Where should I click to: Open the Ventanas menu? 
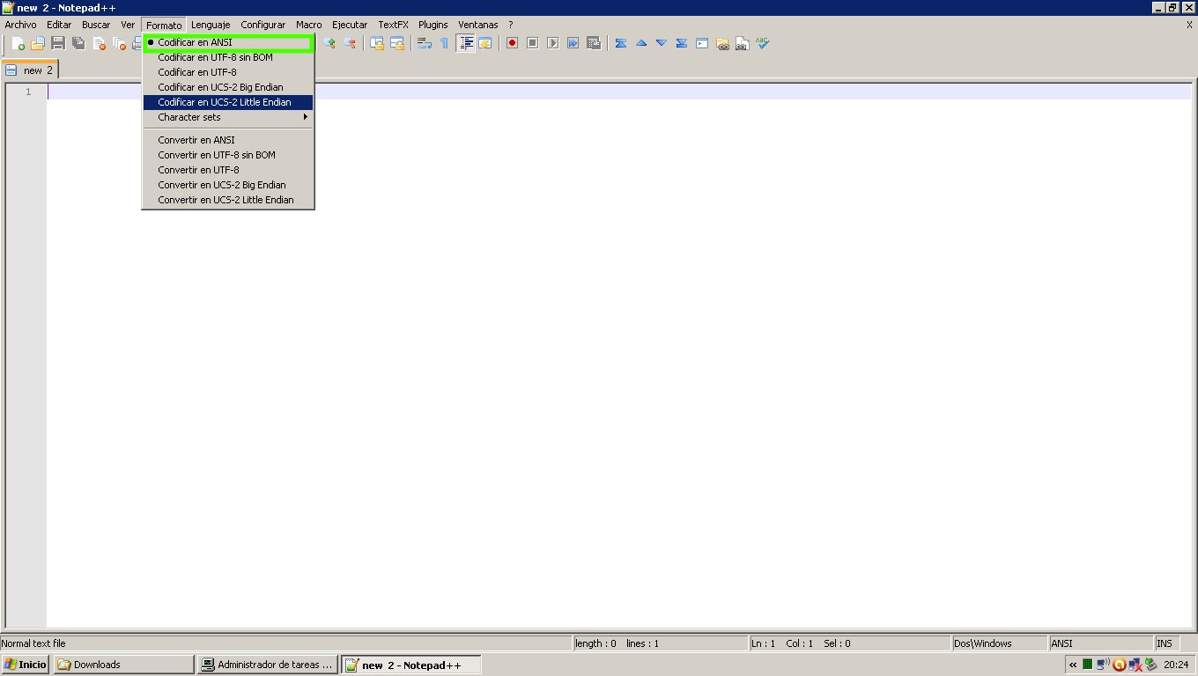(x=478, y=25)
